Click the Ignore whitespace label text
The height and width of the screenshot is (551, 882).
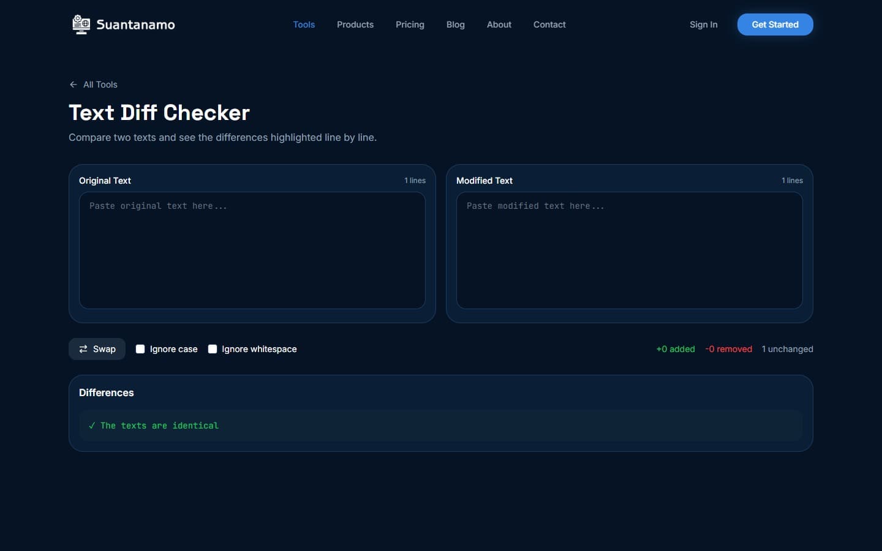coord(259,349)
